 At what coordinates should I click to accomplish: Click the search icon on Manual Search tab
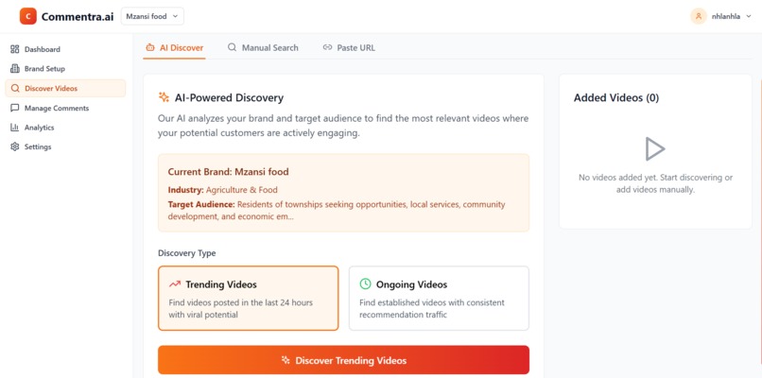(233, 47)
